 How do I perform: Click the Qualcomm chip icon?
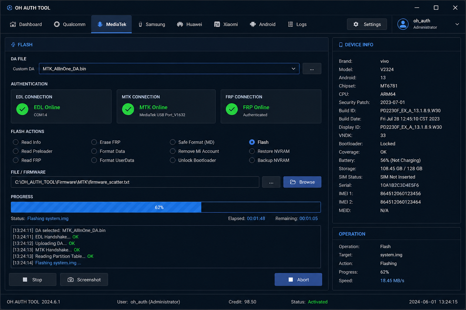(x=57, y=24)
